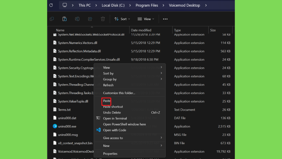282x159 pixels.
Task: Click the PC monitor icon in breadcrumb
Action: pos(65,5)
